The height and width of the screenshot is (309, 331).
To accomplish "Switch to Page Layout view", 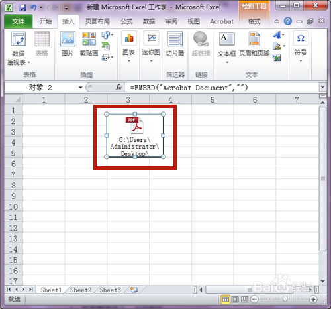I will point(235,300).
